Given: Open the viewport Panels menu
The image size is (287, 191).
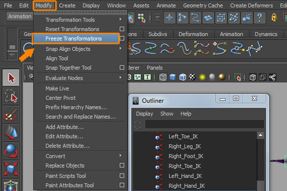Looking at the screenshot, I should click(x=155, y=68).
